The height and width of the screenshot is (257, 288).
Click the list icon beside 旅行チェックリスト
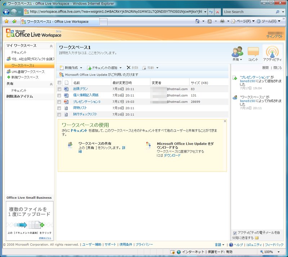pos(66,115)
